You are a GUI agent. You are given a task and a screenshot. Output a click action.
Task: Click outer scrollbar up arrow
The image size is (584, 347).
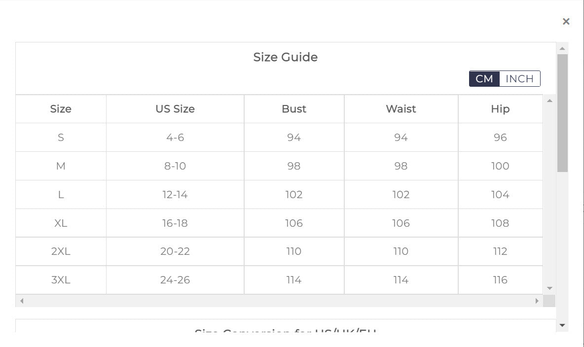[562, 48]
